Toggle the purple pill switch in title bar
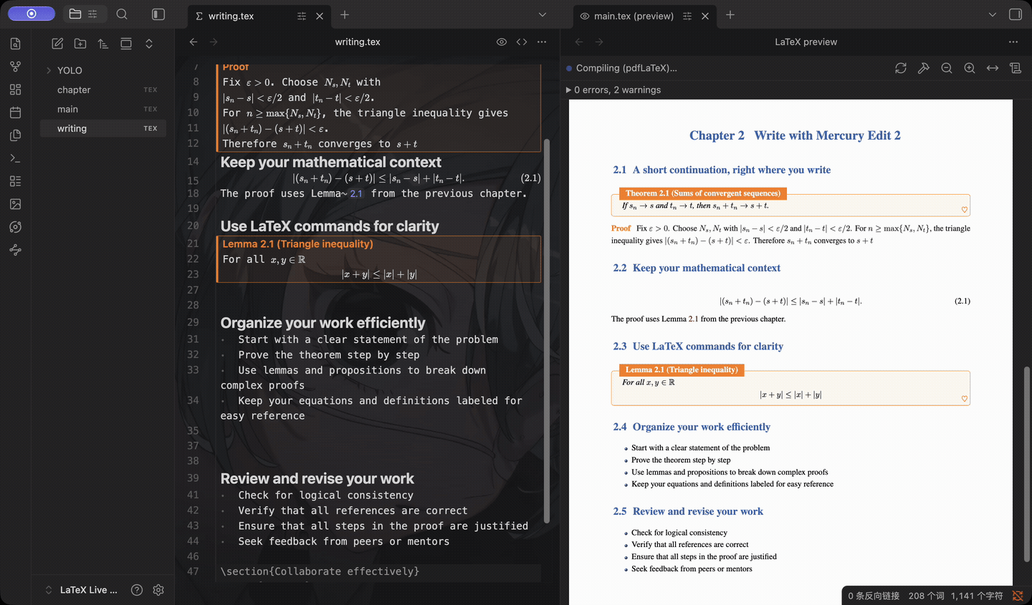 (32, 14)
